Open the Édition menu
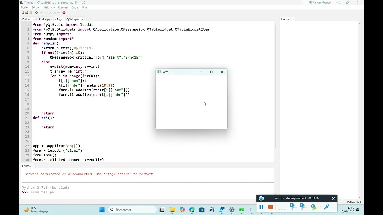383x215 pixels. coord(36,7)
